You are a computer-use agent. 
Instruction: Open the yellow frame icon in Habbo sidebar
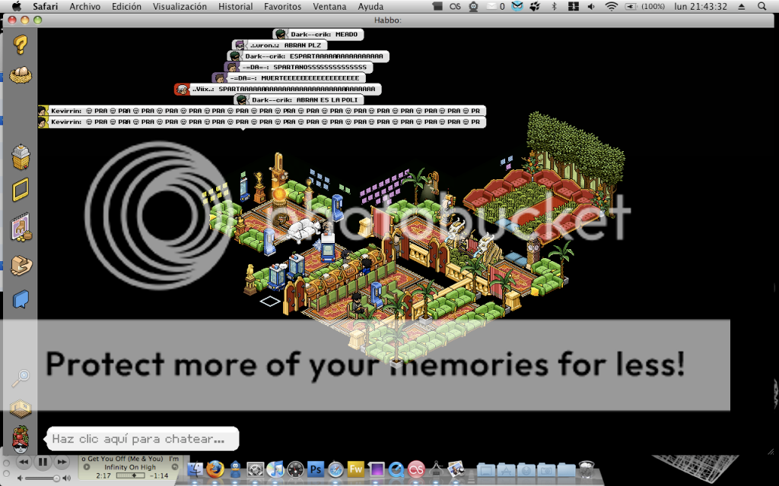[x=21, y=190]
